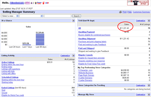The width and height of the screenshot is (151, 97).
Task: Open the second empty filter dropdown
Action: pyautogui.click(x=31, y=16)
